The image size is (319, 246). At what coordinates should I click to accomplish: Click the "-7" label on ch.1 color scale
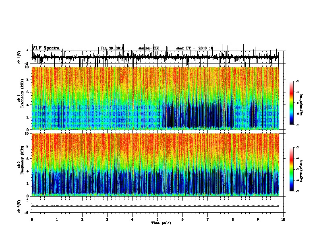tap(297, 125)
